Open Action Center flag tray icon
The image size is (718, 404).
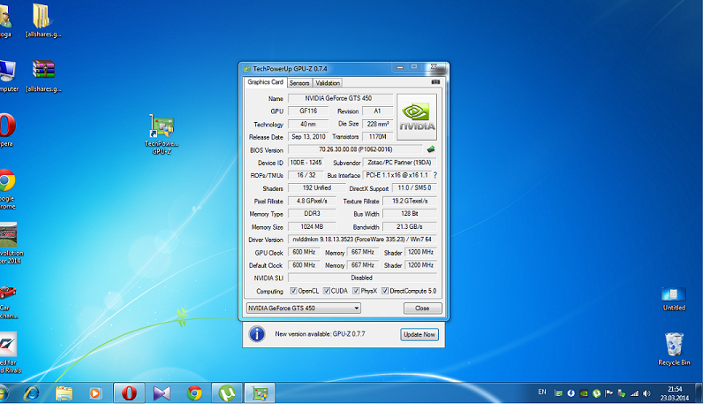pos(609,393)
